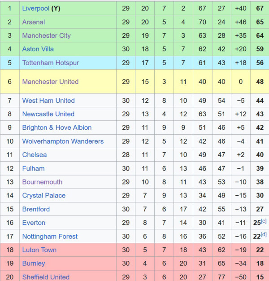Open the Manchester United link
This screenshot has height=281, width=269.
[x=50, y=82]
